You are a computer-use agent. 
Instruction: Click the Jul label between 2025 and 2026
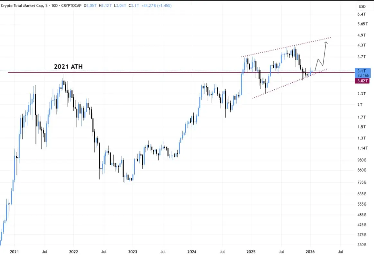[x=281, y=252]
